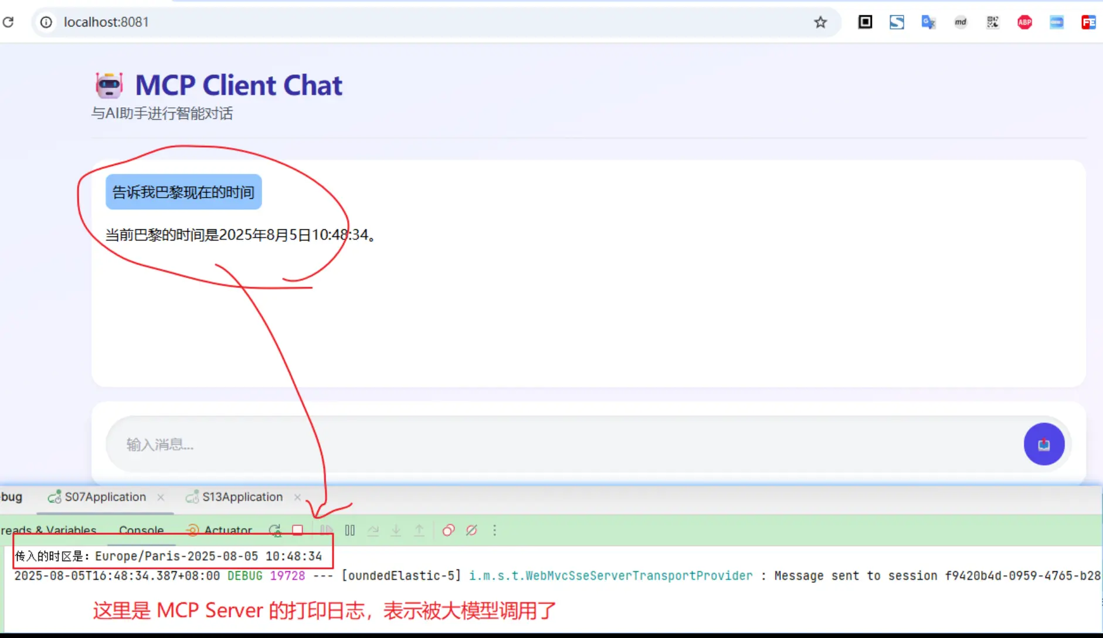Close the S13Application tab
This screenshot has width=1103, height=638.
click(297, 497)
